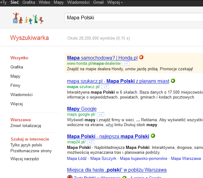Click red rating circle beside Honda.pl result
The width and height of the screenshot is (203, 178).
pyautogui.click(x=141, y=57)
